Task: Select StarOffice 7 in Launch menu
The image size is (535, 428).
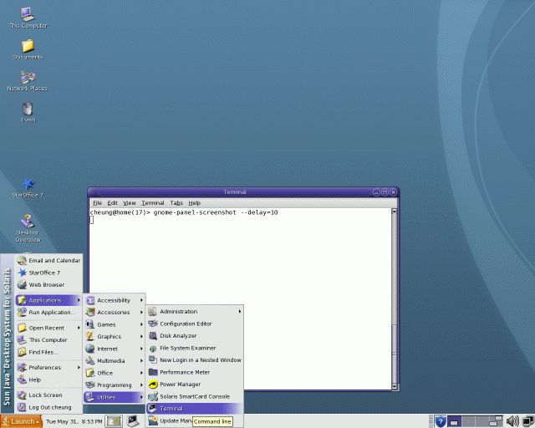Action: [x=48, y=273]
